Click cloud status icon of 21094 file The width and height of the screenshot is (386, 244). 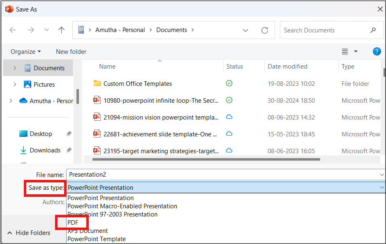229,117
